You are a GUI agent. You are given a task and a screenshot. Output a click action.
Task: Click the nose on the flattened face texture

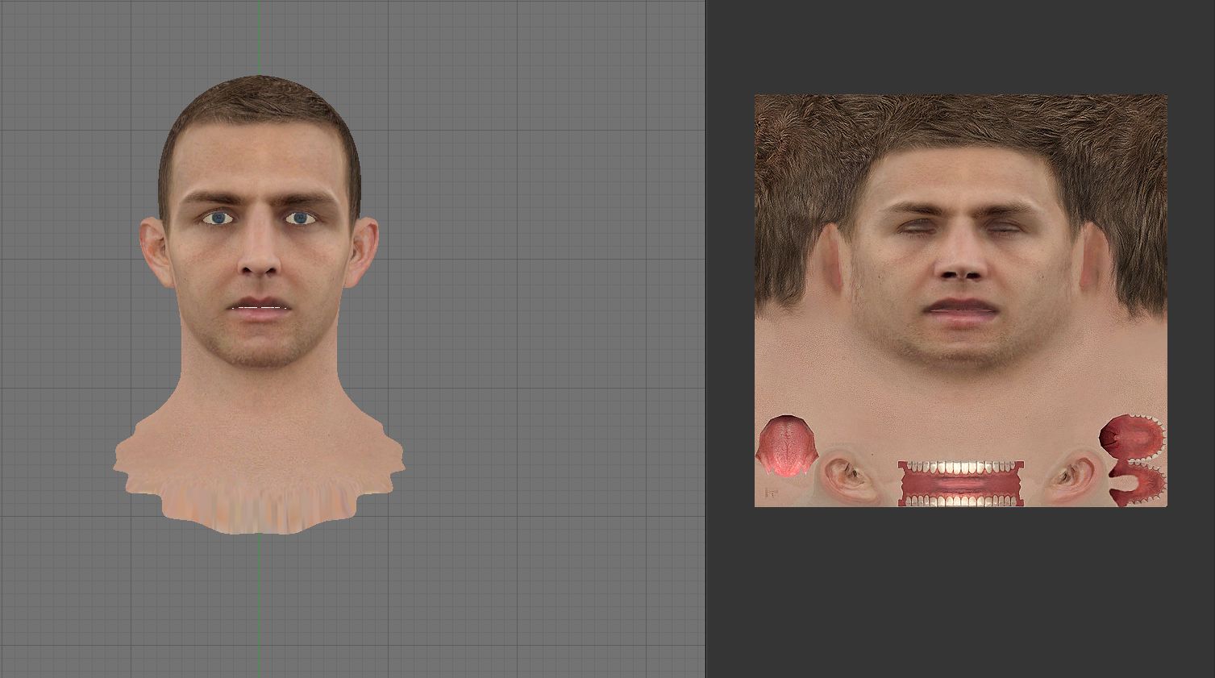coord(960,268)
